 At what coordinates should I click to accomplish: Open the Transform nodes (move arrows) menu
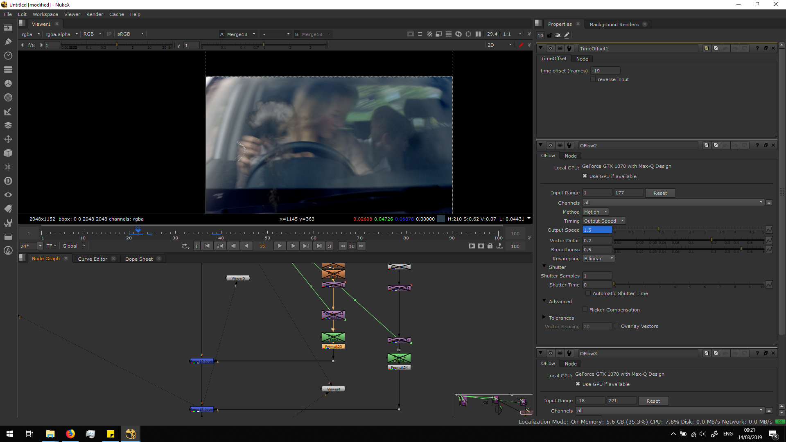8,139
